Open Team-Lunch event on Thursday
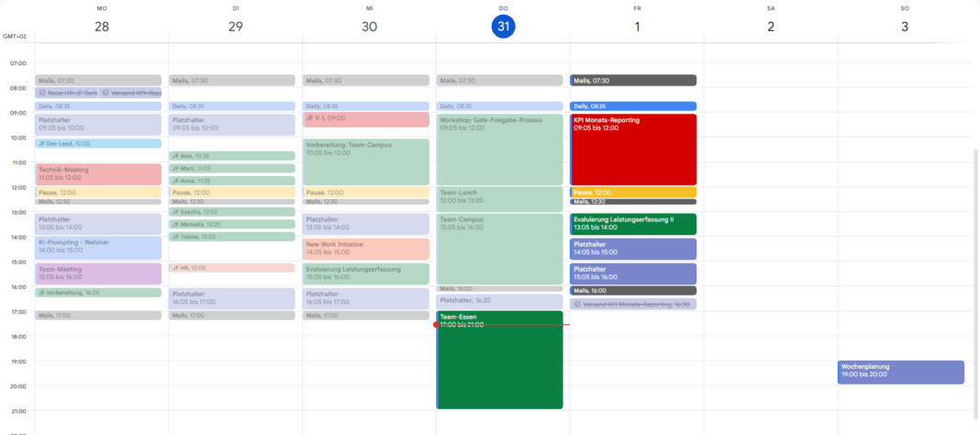The height and width of the screenshot is (435, 980). [x=499, y=199]
